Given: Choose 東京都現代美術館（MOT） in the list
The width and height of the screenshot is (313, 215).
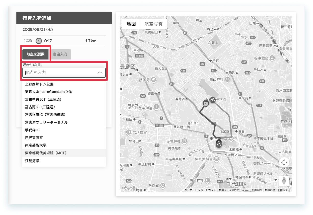Looking at the screenshot, I should coord(64,153).
